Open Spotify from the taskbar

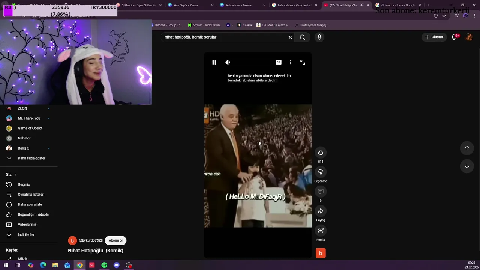[x=104, y=265]
